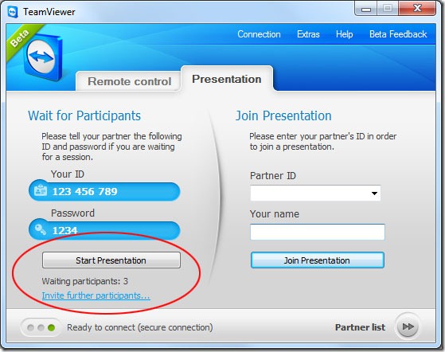
Task: Open the Beta Feedback menu
Action: click(x=398, y=34)
